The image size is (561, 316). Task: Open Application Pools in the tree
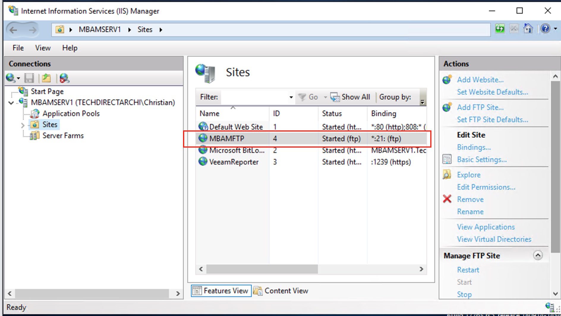[71, 113]
